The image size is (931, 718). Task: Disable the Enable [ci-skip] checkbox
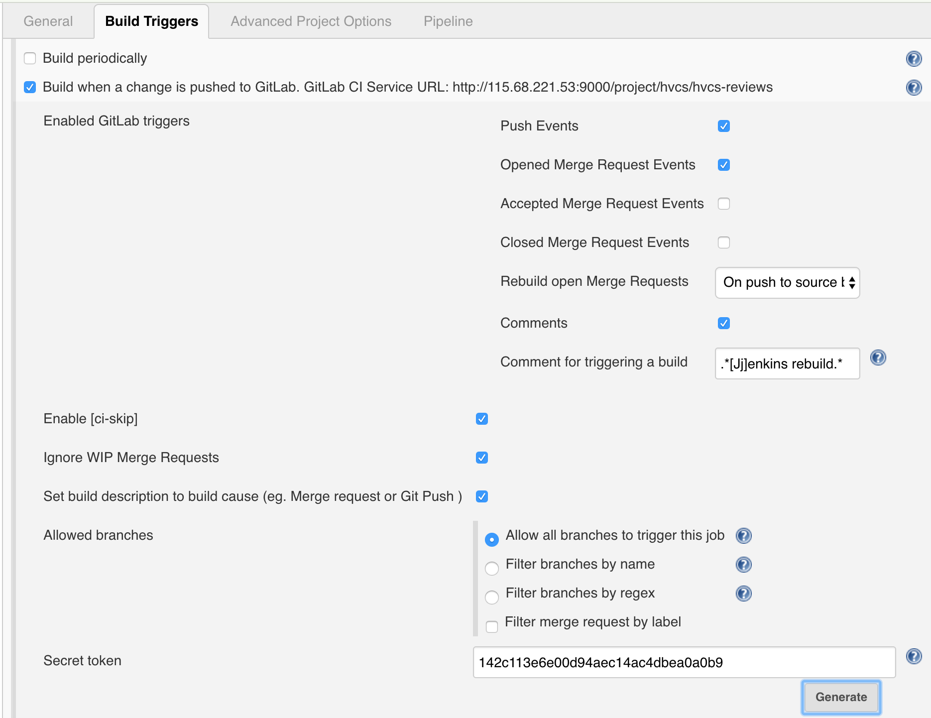(482, 419)
